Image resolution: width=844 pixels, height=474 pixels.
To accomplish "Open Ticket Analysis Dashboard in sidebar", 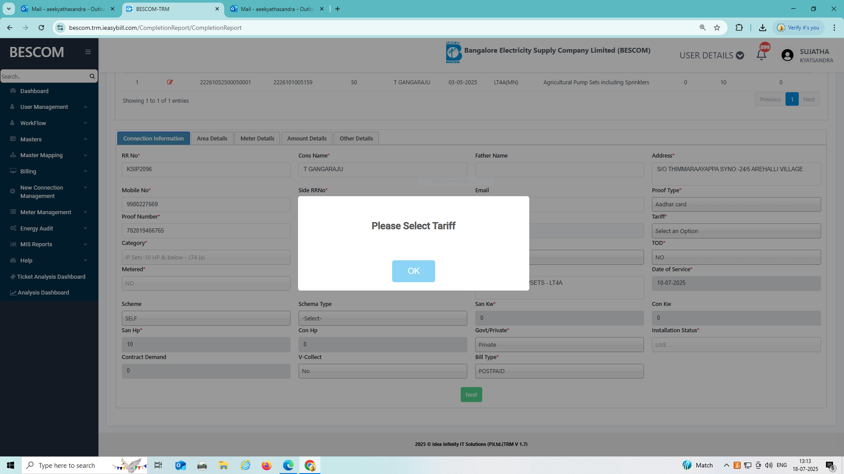I will point(48,276).
